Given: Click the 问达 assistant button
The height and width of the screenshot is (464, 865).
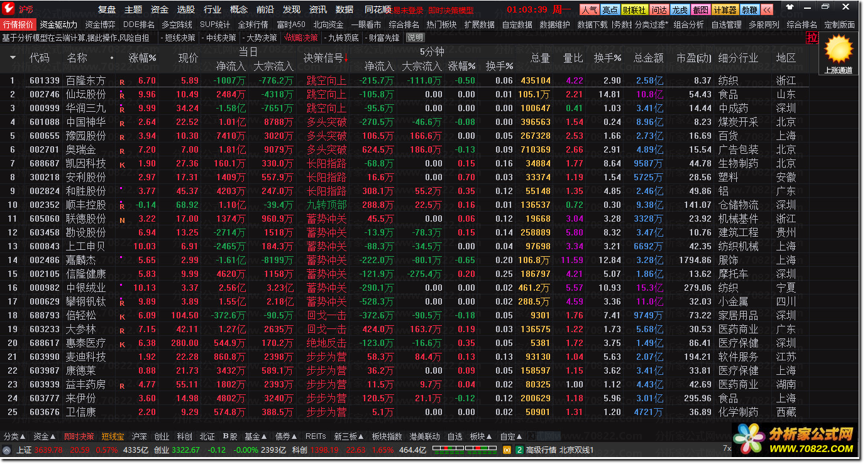Looking at the screenshot, I should pyautogui.click(x=659, y=10).
